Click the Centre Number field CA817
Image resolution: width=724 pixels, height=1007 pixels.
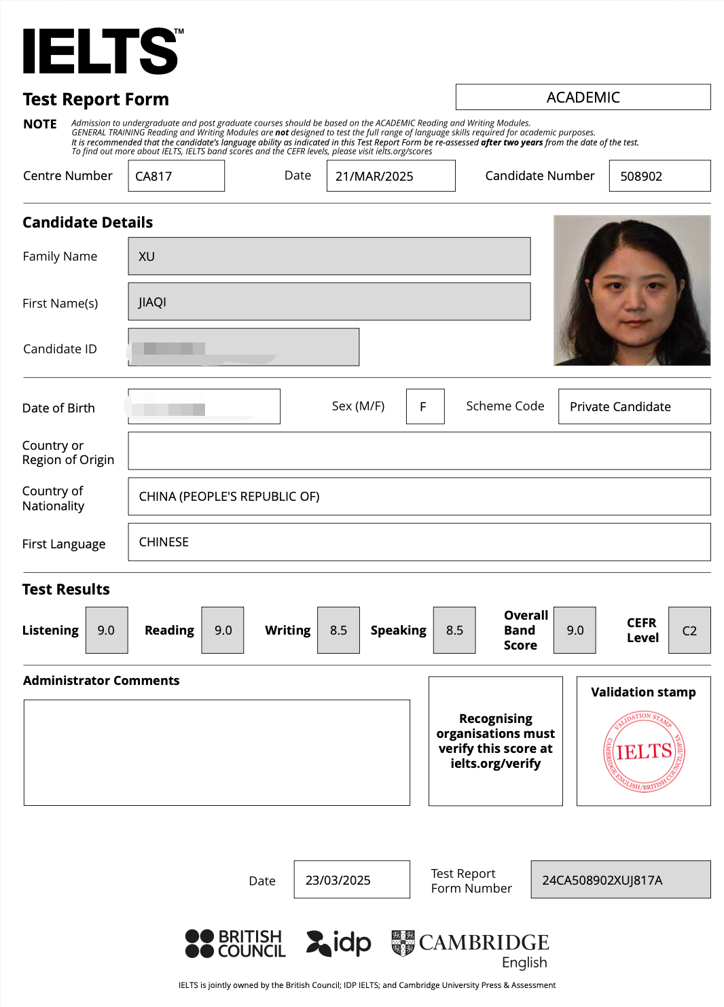point(177,176)
